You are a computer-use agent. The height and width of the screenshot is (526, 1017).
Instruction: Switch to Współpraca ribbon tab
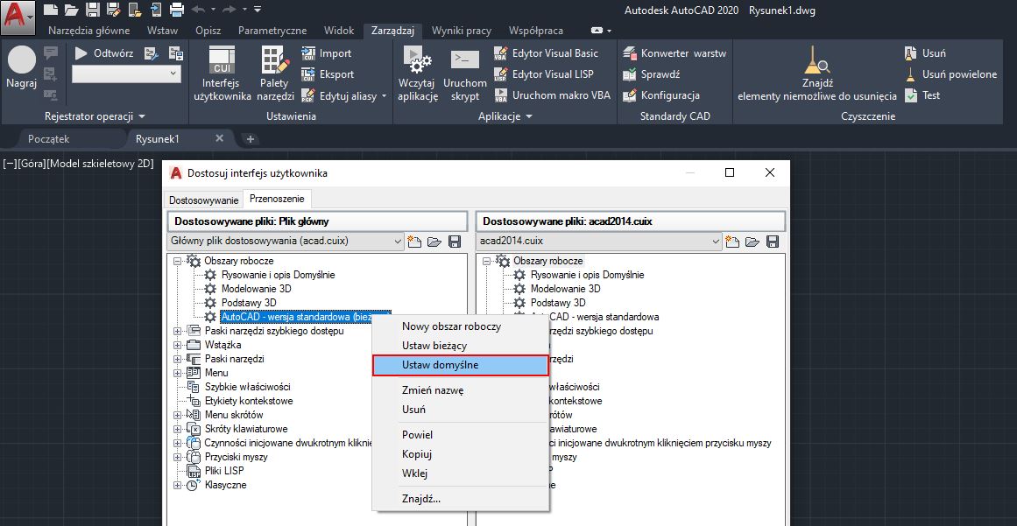pos(536,31)
